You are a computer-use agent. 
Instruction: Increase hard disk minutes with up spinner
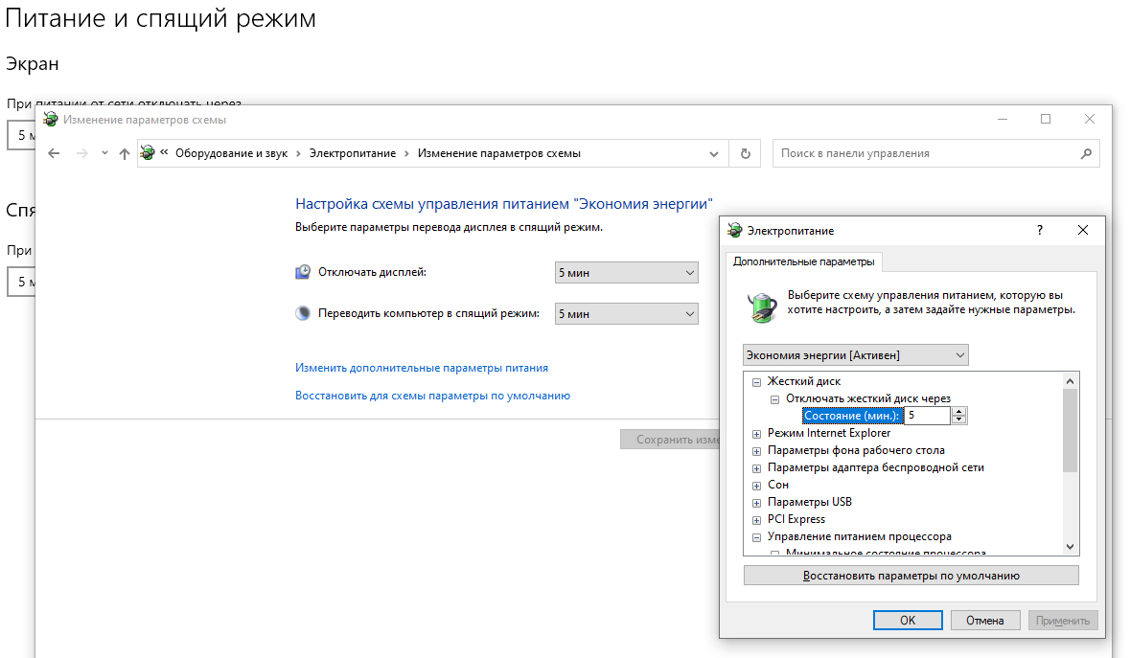click(x=959, y=412)
